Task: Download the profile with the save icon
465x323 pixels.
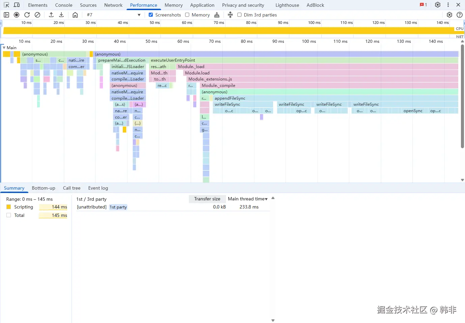Action: click(61, 15)
